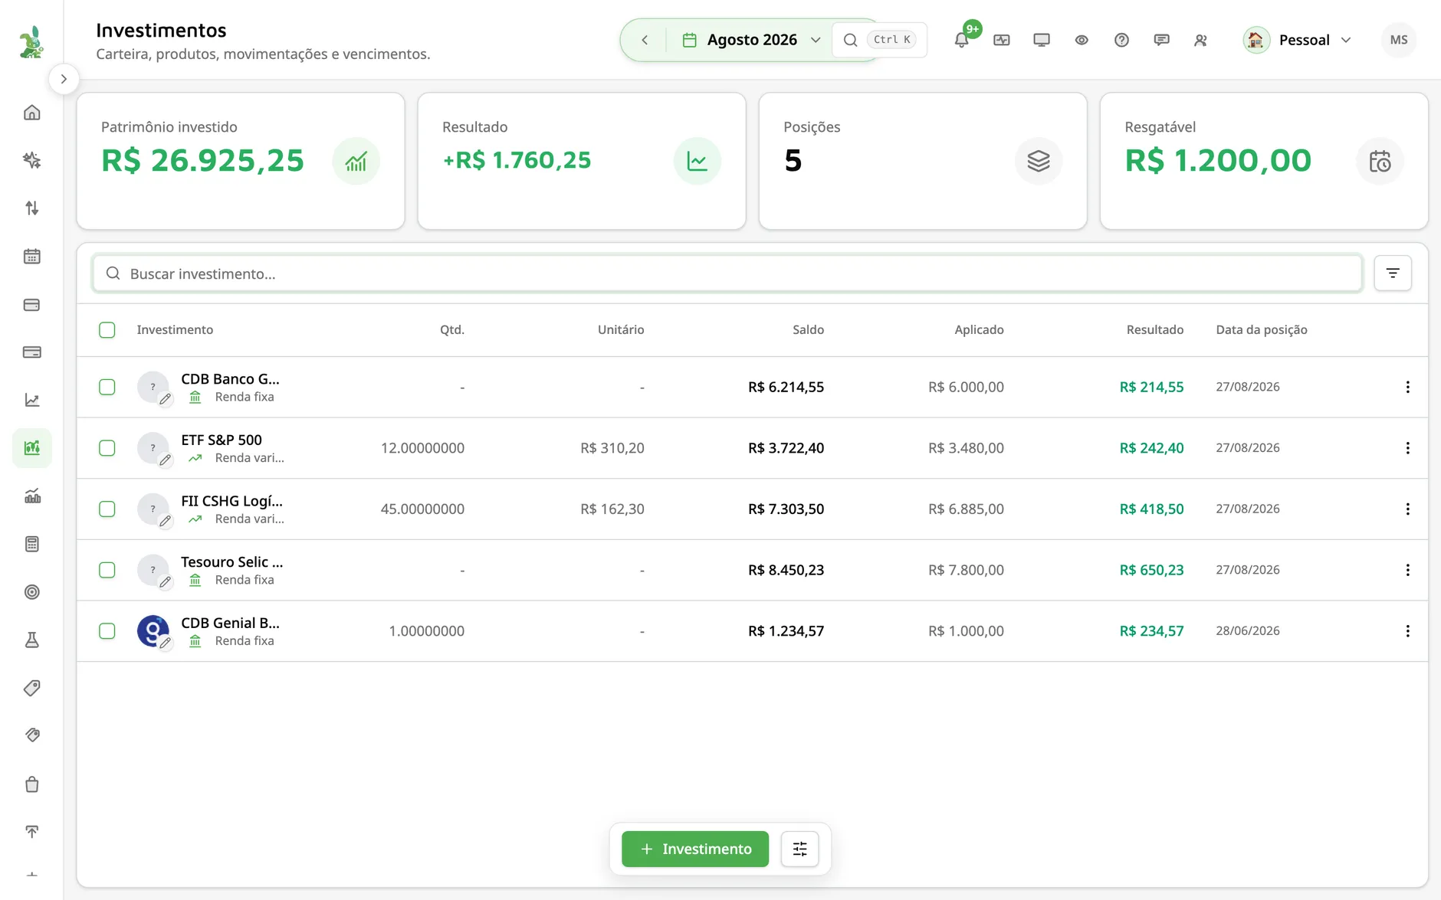The width and height of the screenshot is (1441, 900).
Task: Check the CDB Banco G... row checkbox
Action: click(x=107, y=387)
